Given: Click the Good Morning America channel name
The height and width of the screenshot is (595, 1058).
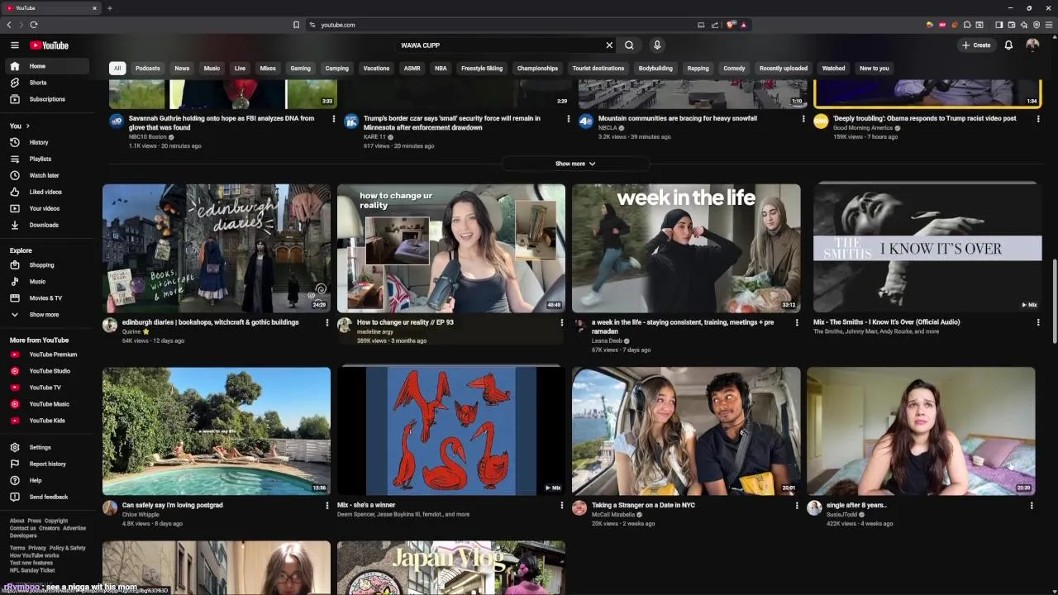Looking at the screenshot, I should click(x=863, y=128).
